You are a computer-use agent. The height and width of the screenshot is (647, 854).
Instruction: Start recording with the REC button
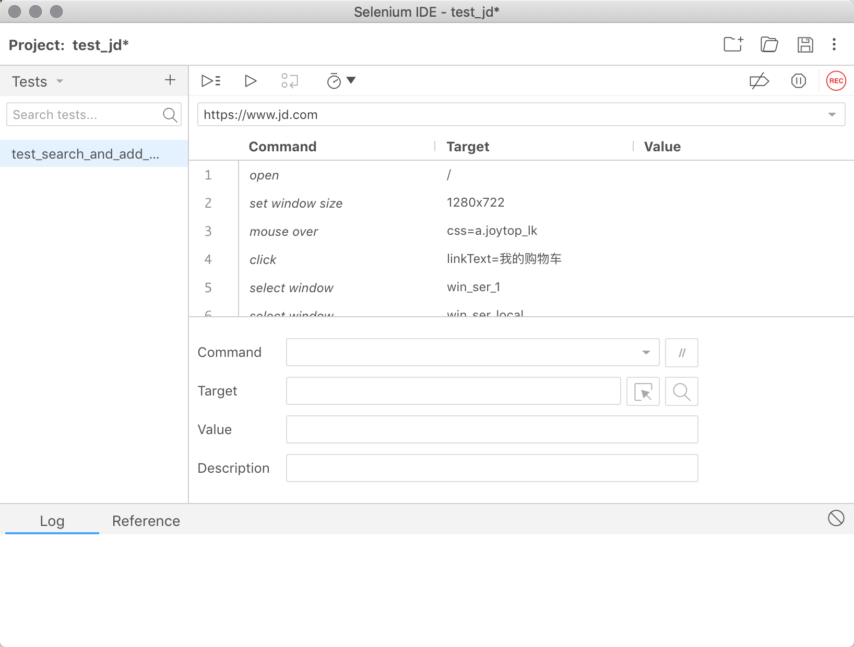click(836, 81)
